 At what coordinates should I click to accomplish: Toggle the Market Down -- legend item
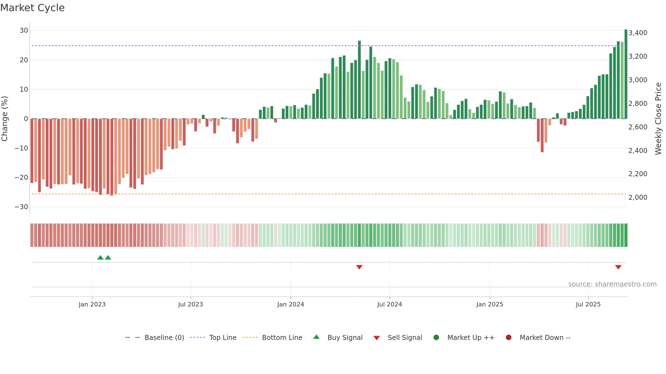[538, 337]
